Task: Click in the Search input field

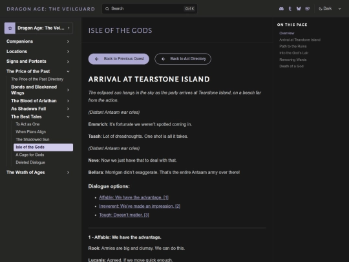Action: click(149, 8)
